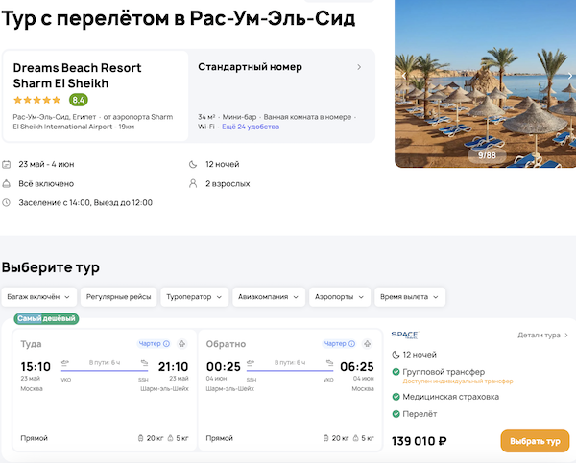This screenshot has height=463, width=576.
Task: Open the Ещё 24 удобства link
Action: click(251, 127)
